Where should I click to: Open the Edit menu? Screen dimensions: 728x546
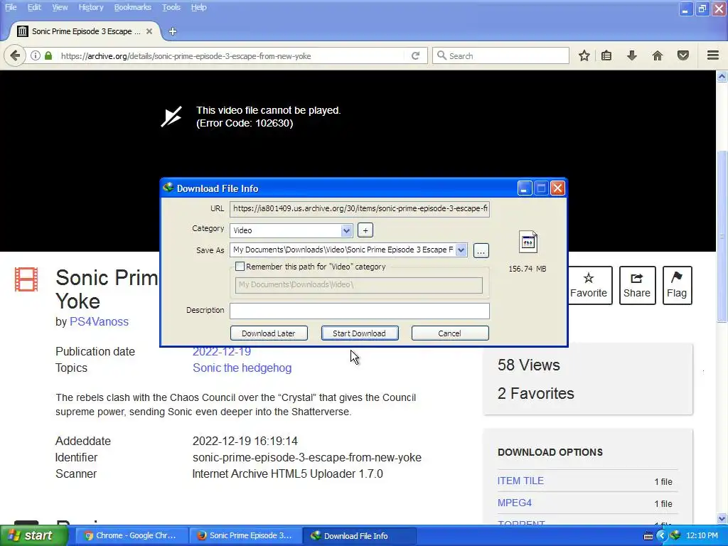click(34, 7)
